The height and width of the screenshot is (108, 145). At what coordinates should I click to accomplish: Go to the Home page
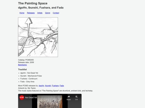pyautogui.click(x=22, y=13)
